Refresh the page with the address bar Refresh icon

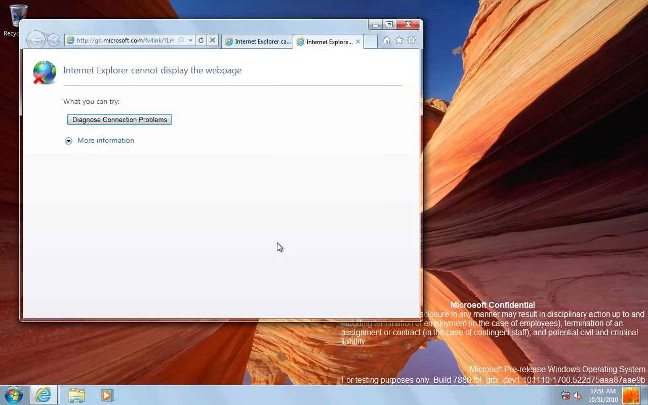tap(201, 40)
